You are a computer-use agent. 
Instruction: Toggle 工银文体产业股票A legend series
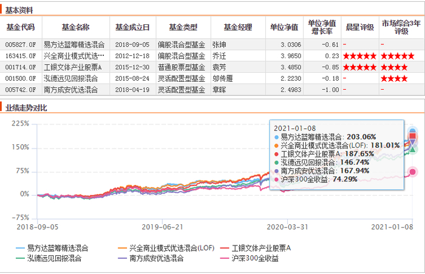(256, 248)
